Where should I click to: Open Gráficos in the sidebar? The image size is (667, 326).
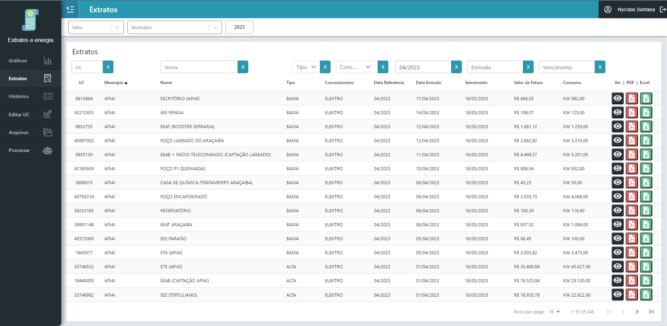coord(30,61)
